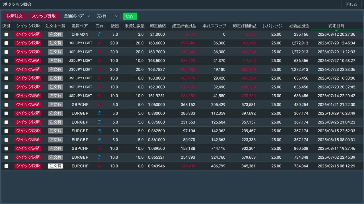Click date 2026/01/21 21:22:00
This screenshot has width=364, height=204.
tap(336, 105)
